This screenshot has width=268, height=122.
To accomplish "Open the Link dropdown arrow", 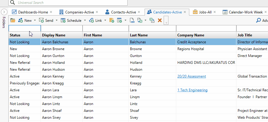I will [x=105, y=20].
